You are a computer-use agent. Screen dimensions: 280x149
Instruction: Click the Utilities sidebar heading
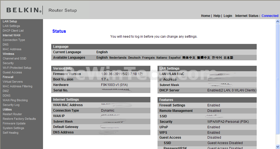[7, 109]
